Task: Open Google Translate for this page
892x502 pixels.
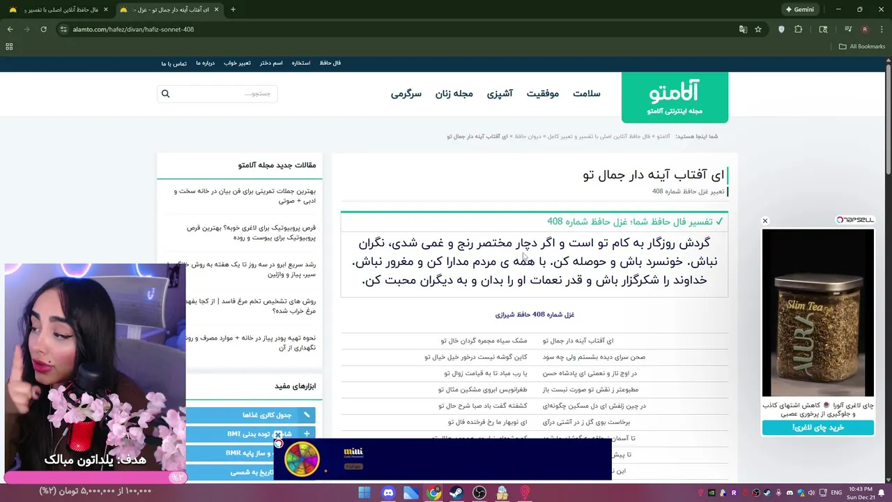Action: [x=743, y=29]
